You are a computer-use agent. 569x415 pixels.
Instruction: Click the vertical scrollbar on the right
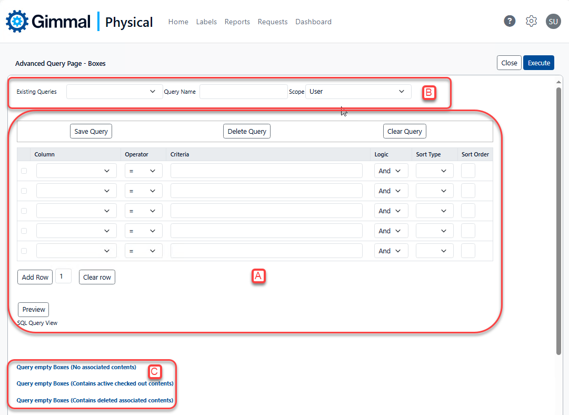[558, 221]
